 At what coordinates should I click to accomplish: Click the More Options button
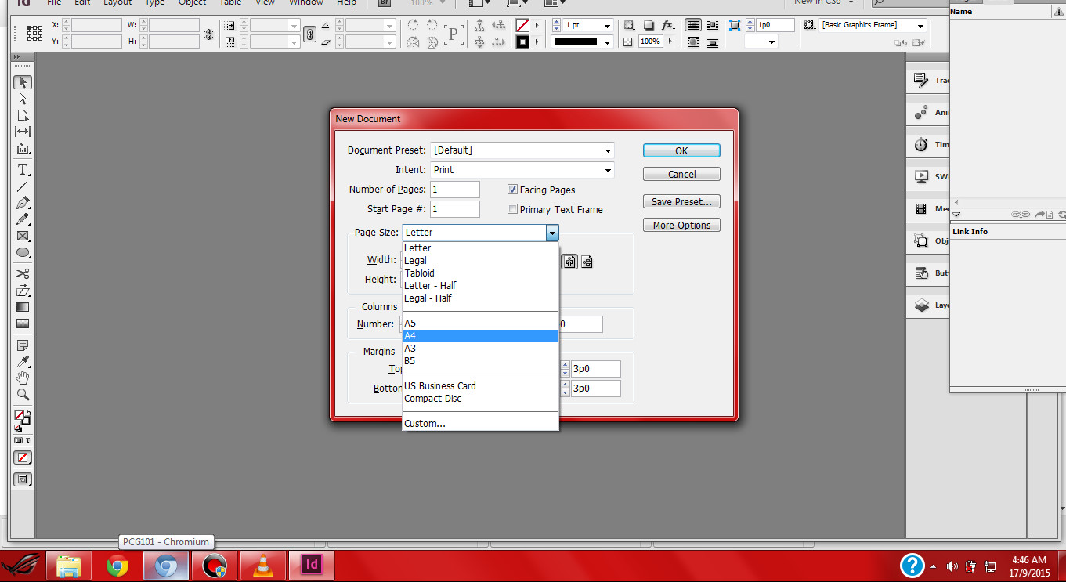[681, 225]
